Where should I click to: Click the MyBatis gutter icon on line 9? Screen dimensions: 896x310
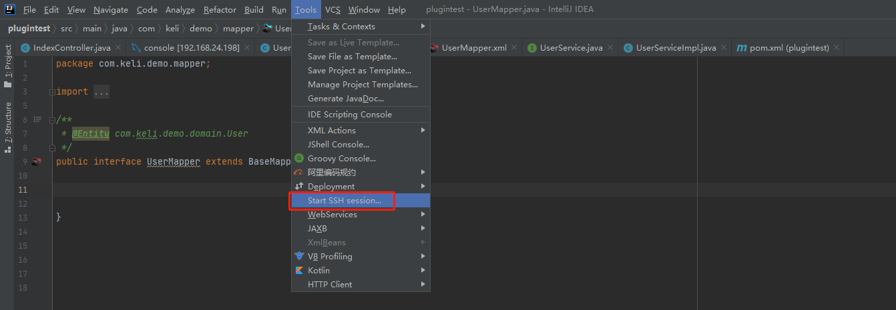pos(37,161)
